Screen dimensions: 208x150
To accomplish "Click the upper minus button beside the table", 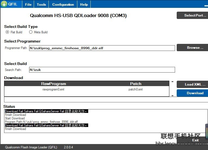I will (172, 82).
